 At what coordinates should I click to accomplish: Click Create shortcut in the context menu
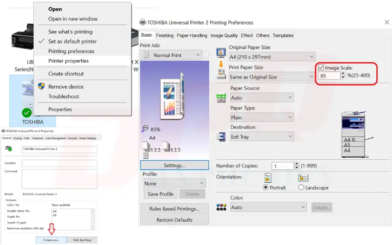82,74
